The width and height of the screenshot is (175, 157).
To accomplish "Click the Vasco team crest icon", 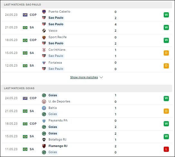I will click(44, 31).
